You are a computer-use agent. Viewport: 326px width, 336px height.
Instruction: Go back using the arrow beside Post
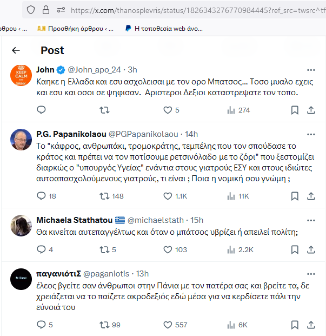16,50
